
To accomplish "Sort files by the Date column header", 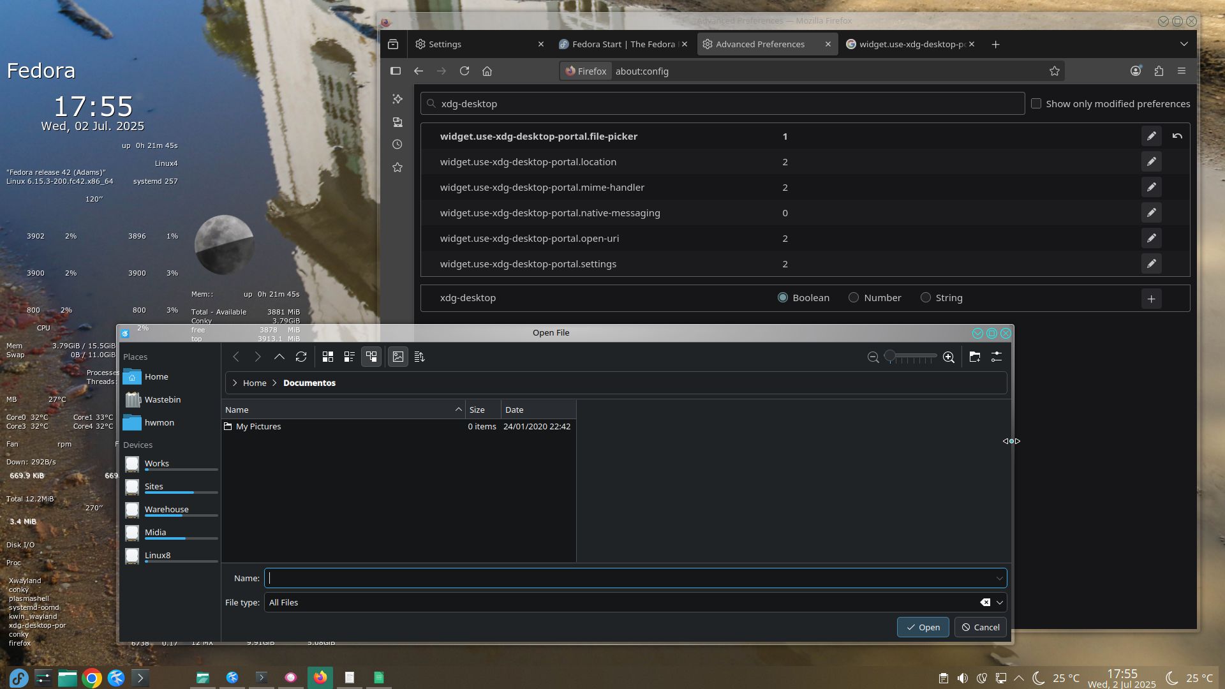I will click(538, 410).
